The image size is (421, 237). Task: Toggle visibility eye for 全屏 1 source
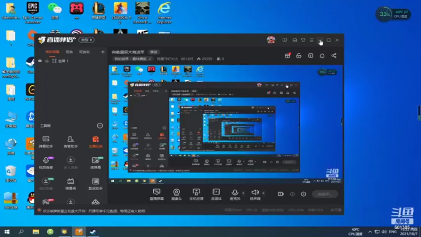(x=40, y=61)
